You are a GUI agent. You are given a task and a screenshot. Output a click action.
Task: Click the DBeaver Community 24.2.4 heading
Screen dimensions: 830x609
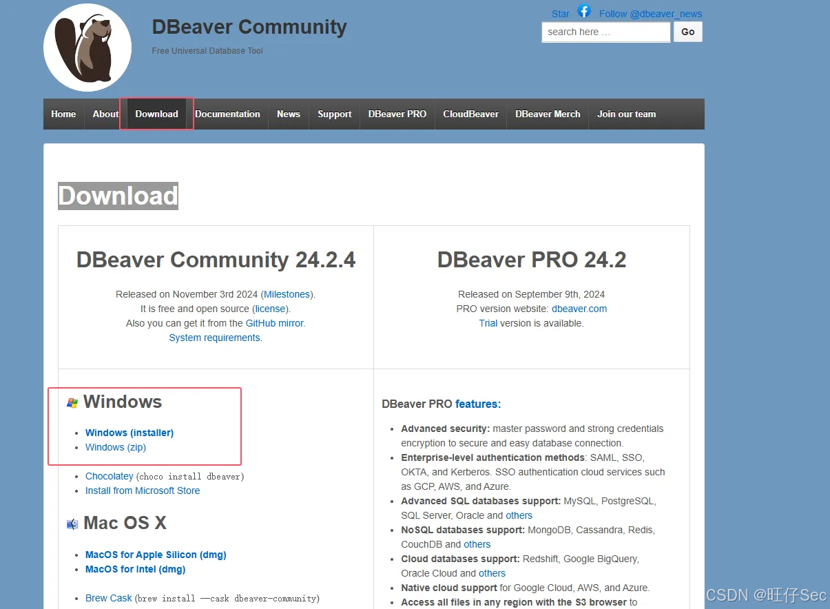click(216, 260)
